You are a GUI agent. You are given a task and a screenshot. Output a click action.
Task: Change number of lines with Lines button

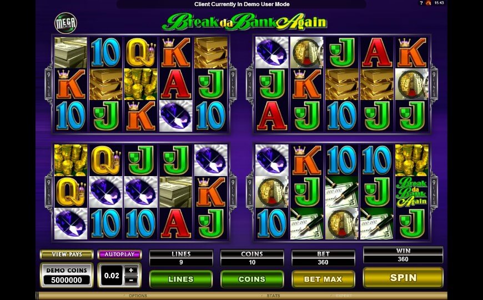[181, 279]
